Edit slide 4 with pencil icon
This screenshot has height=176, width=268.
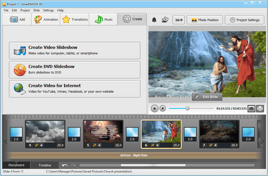37,145
